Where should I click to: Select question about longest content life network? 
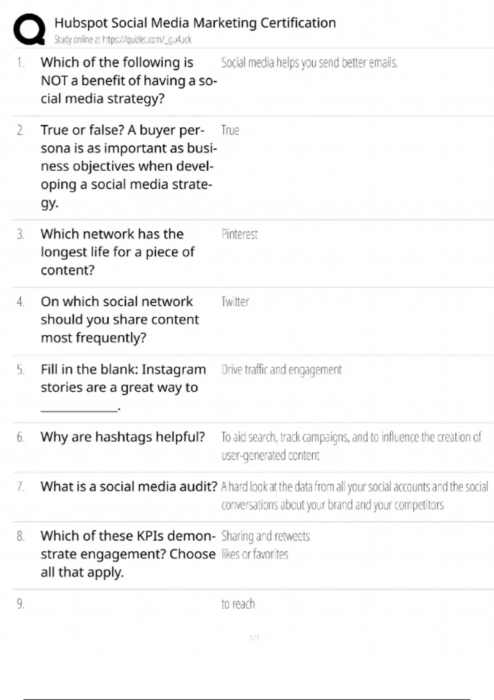pos(117,252)
